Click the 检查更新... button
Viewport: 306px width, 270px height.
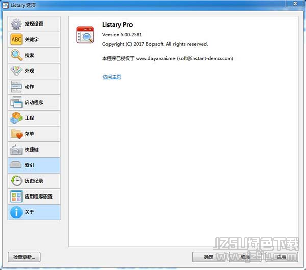click(24, 257)
